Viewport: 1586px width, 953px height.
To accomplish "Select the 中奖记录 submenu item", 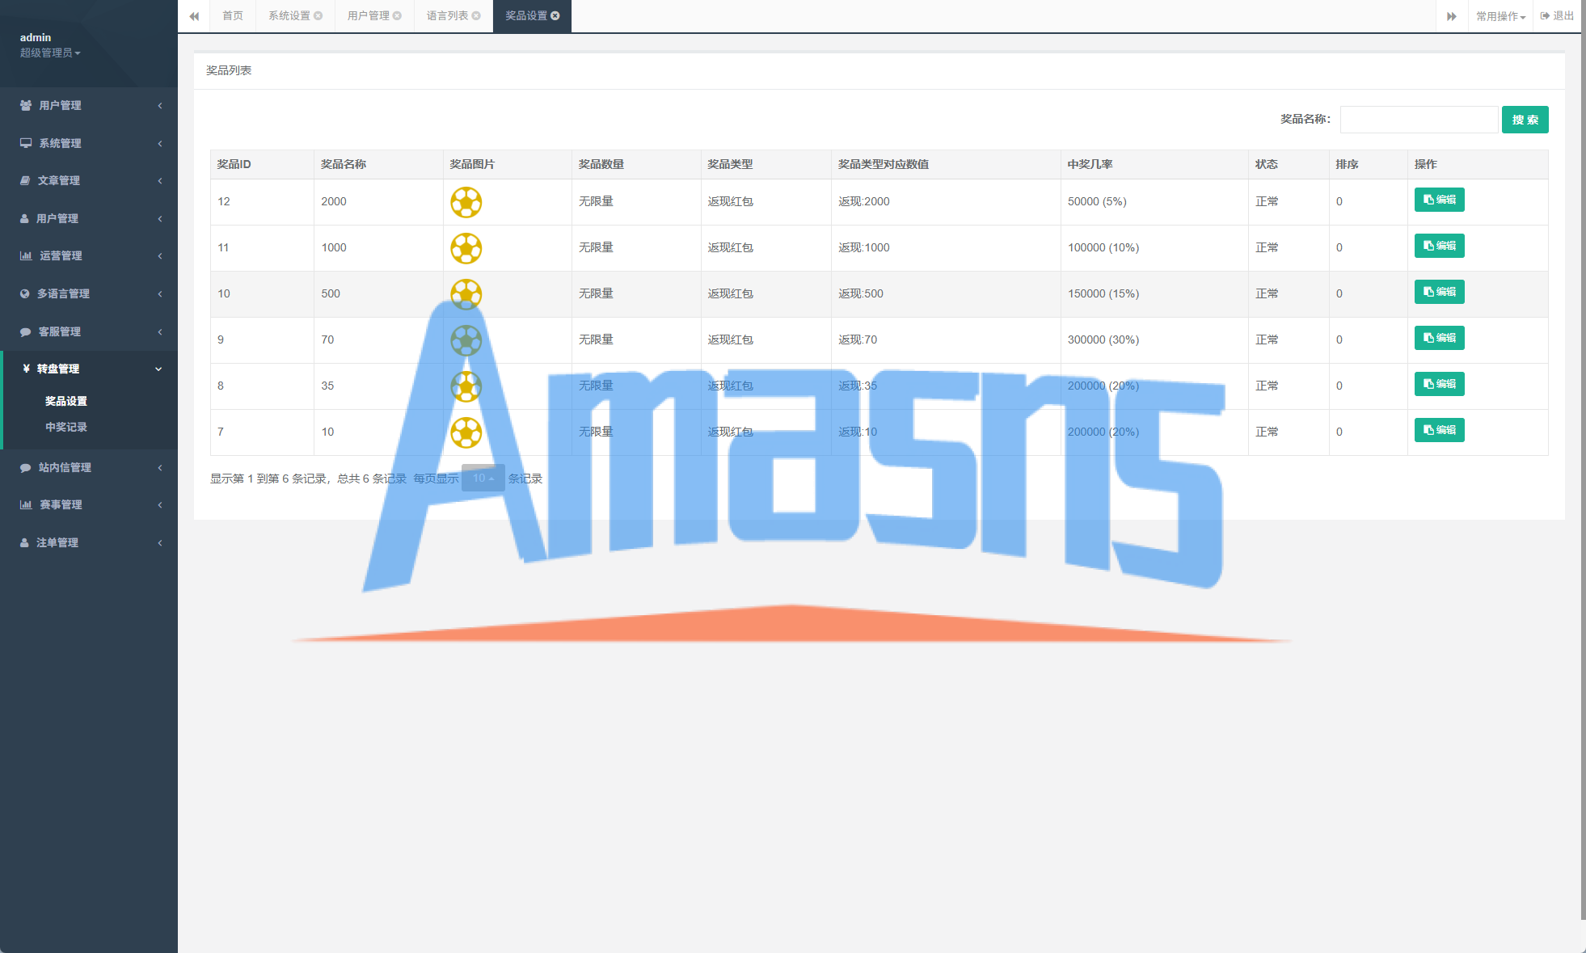I will tap(66, 427).
